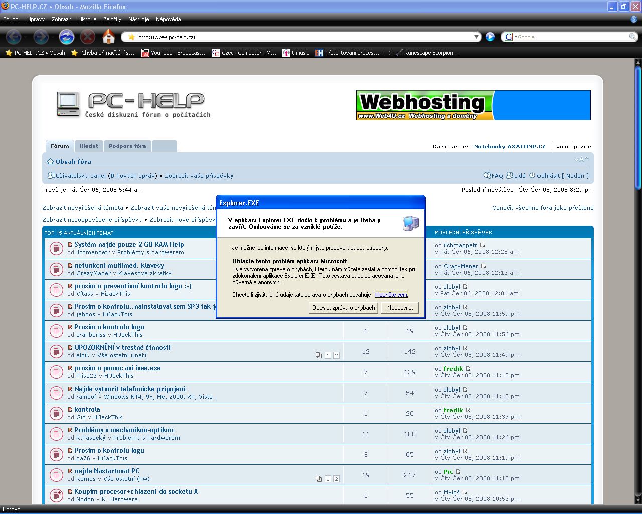Open the Chyba při načítání bookmark
This screenshot has height=514, width=642.
coord(103,53)
